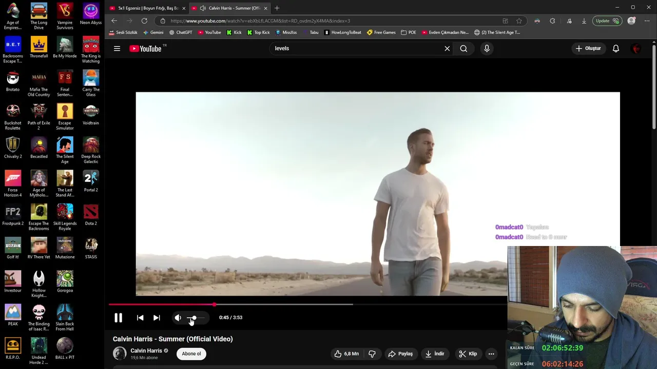Open a new browser tab
The image size is (657, 369).
(x=277, y=8)
